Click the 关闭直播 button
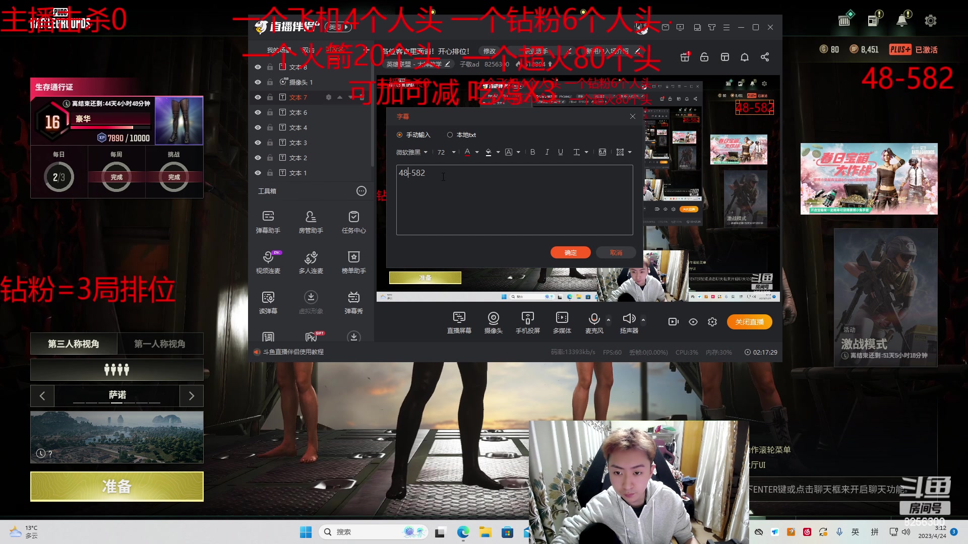The width and height of the screenshot is (968, 544). [749, 322]
